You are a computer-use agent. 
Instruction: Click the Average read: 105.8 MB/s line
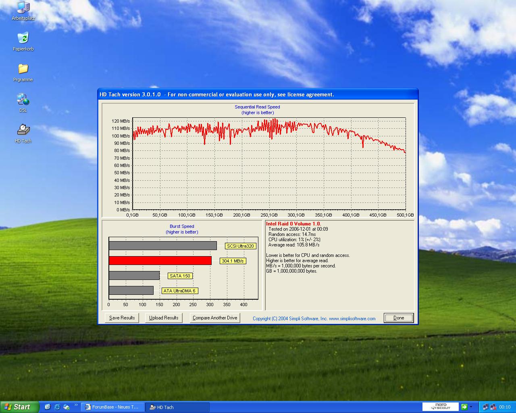tap(294, 245)
